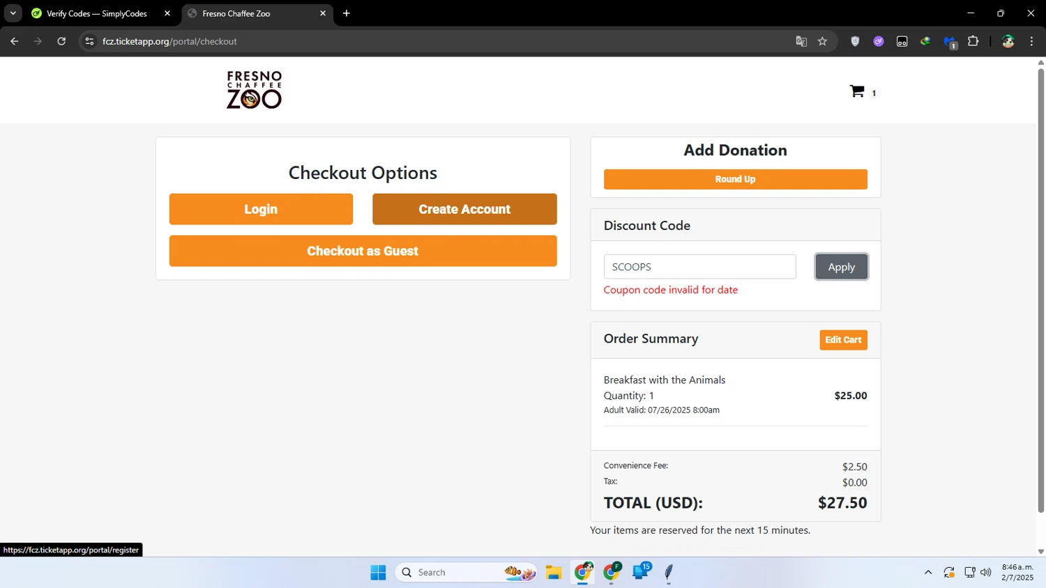This screenshot has height=588, width=1046.
Task: Open the shield extension icon
Action: 855,41
